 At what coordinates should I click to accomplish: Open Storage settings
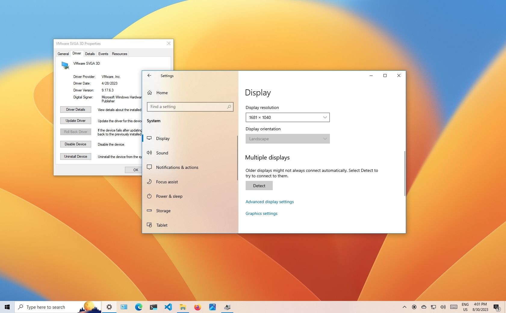(x=163, y=211)
